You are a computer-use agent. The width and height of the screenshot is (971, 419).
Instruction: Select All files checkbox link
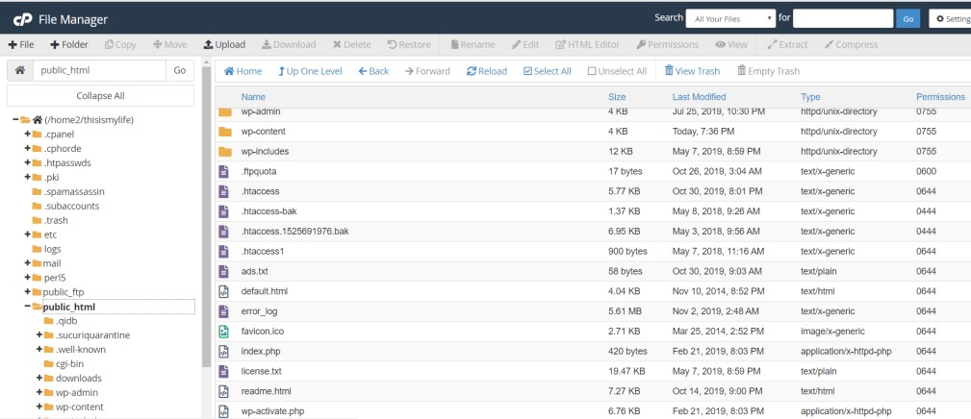[548, 71]
